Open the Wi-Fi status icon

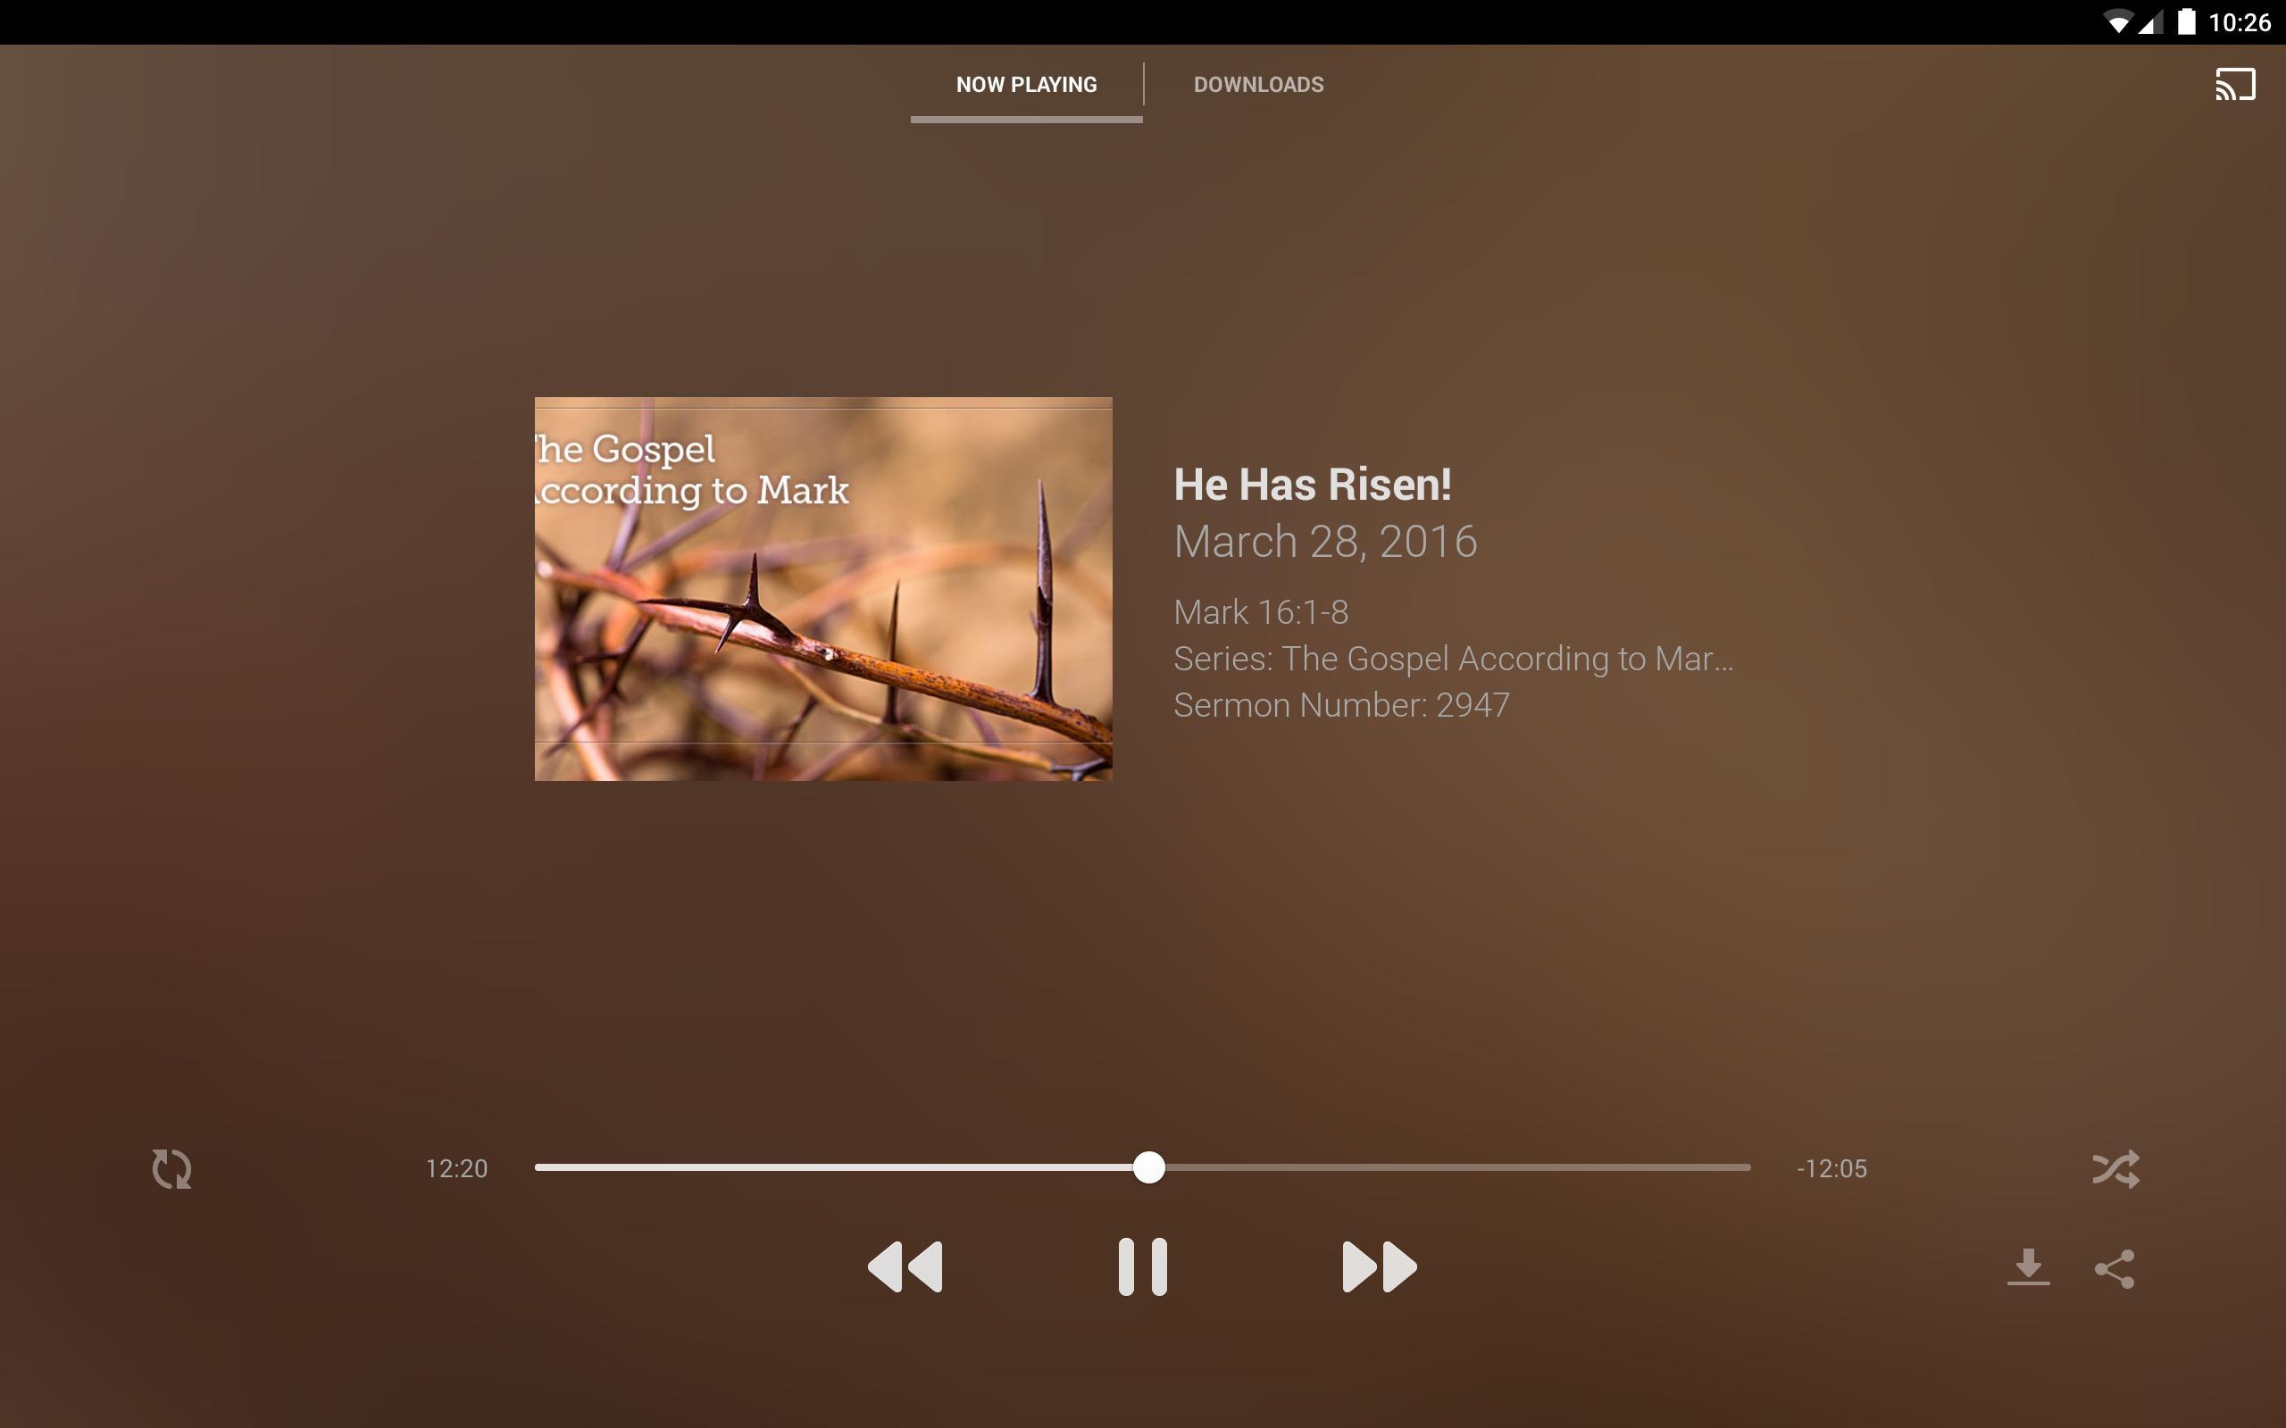(2117, 21)
